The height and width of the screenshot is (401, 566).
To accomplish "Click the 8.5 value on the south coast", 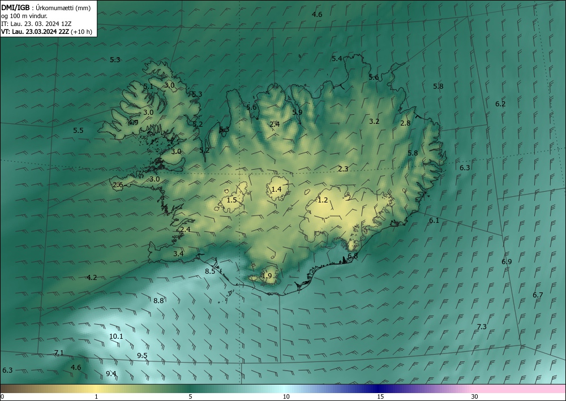I will pyautogui.click(x=210, y=271).
